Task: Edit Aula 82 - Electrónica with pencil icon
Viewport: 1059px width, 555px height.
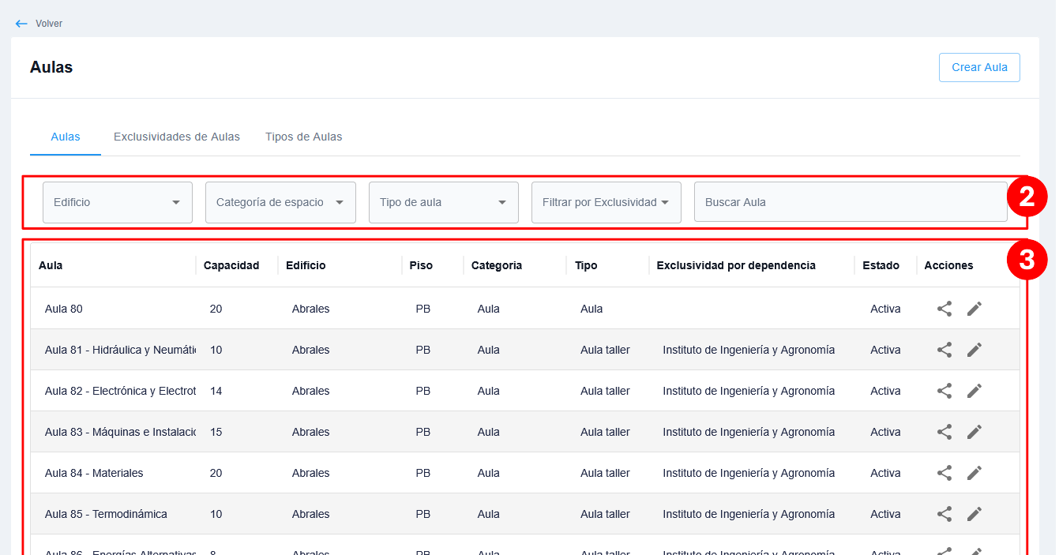Action: [x=975, y=391]
